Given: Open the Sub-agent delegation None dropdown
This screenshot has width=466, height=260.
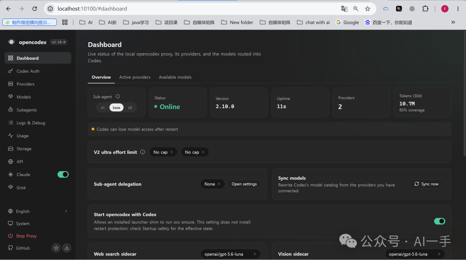Looking at the screenshot, I should [212, 184].
